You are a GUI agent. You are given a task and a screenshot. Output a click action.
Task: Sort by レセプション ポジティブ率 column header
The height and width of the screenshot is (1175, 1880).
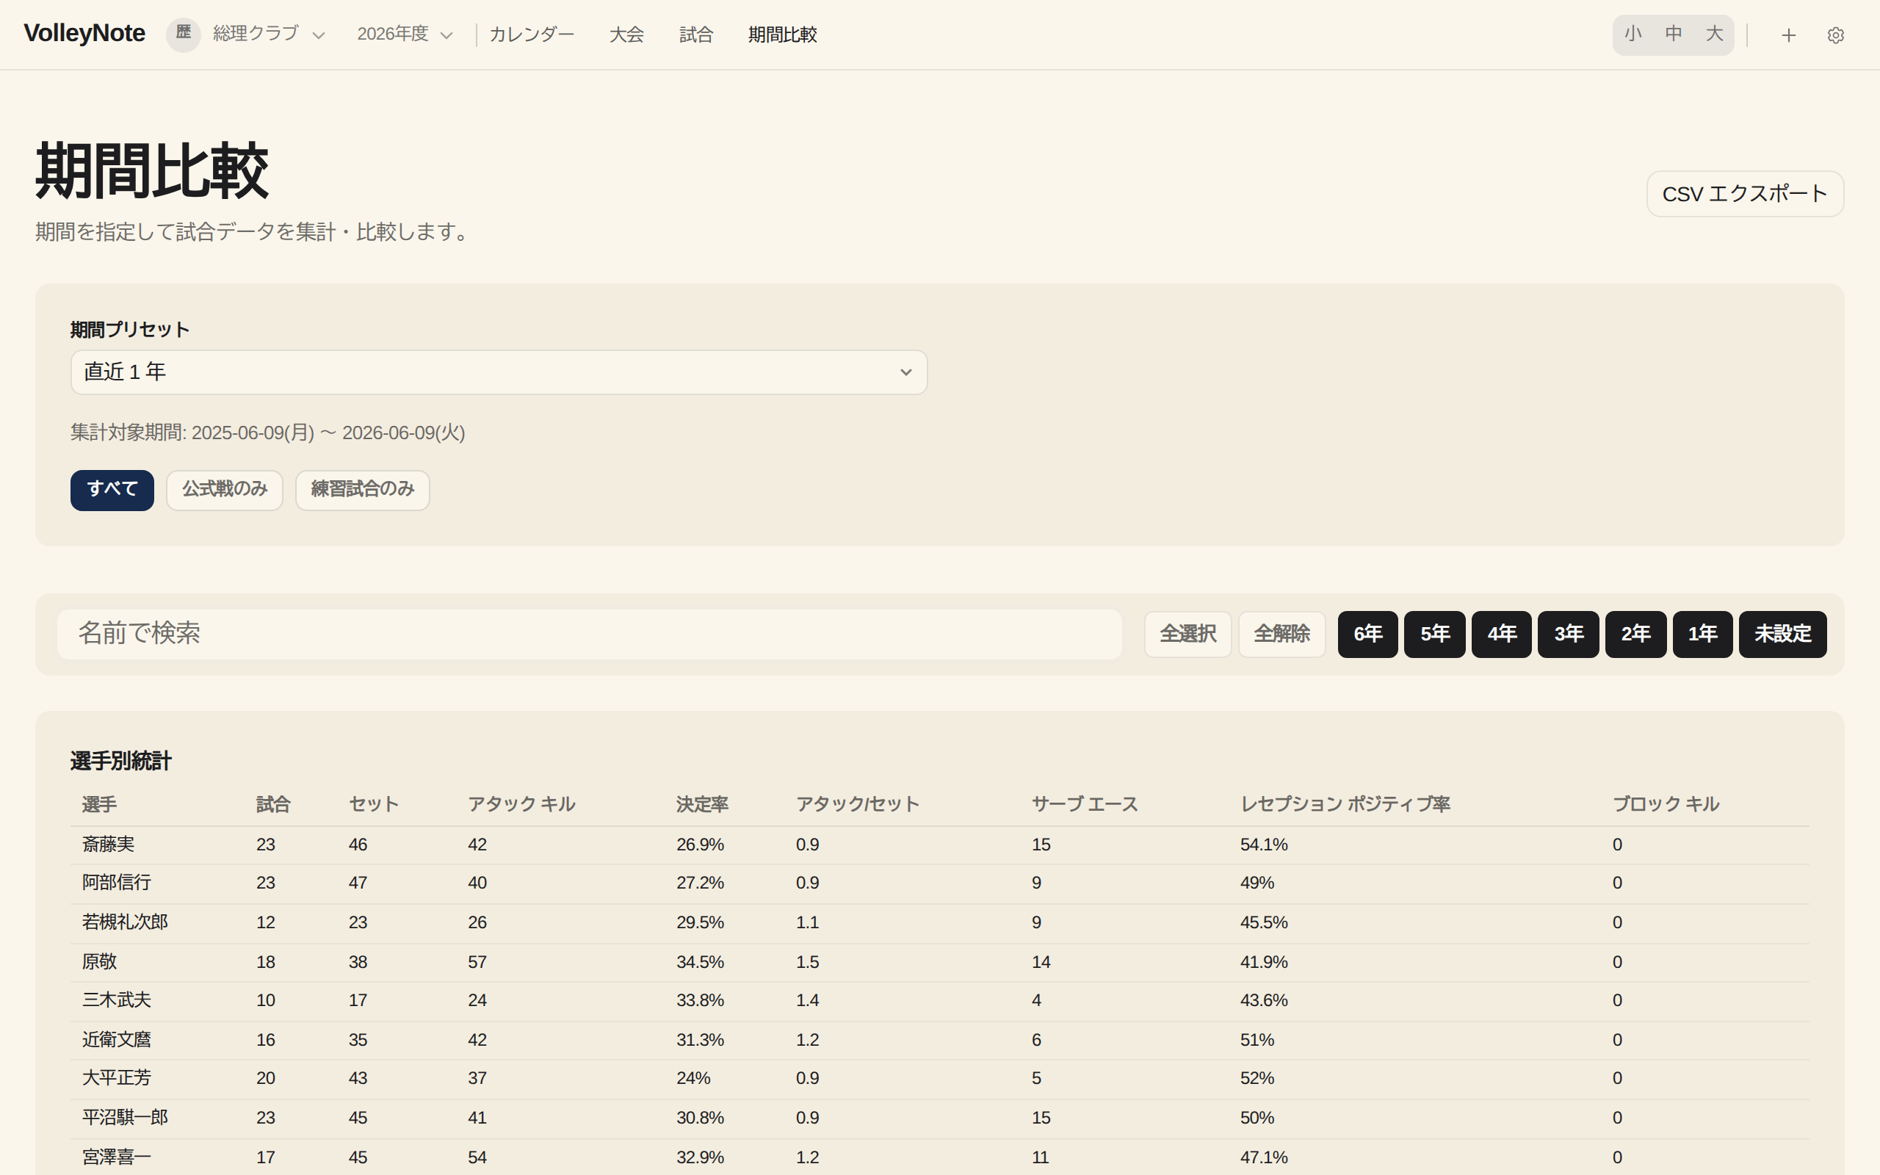tap(1345, 804)
